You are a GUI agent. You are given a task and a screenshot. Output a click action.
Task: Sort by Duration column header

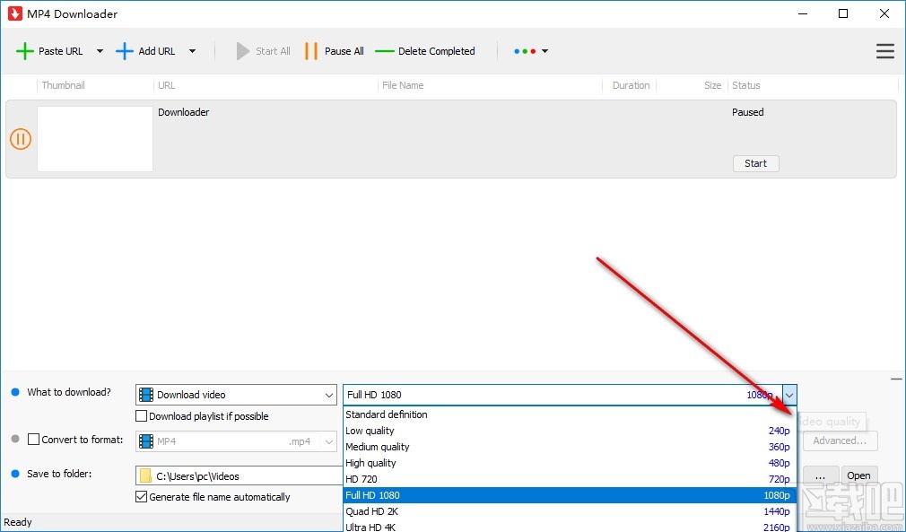[631, 85]
